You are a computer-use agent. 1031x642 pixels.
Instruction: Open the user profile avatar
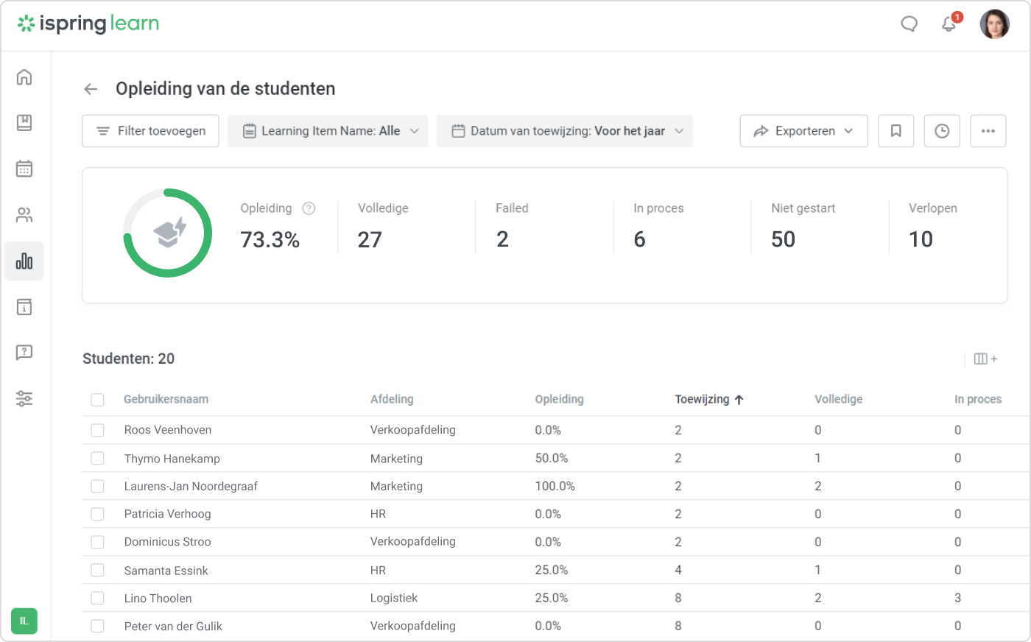(x=994, y=24)
